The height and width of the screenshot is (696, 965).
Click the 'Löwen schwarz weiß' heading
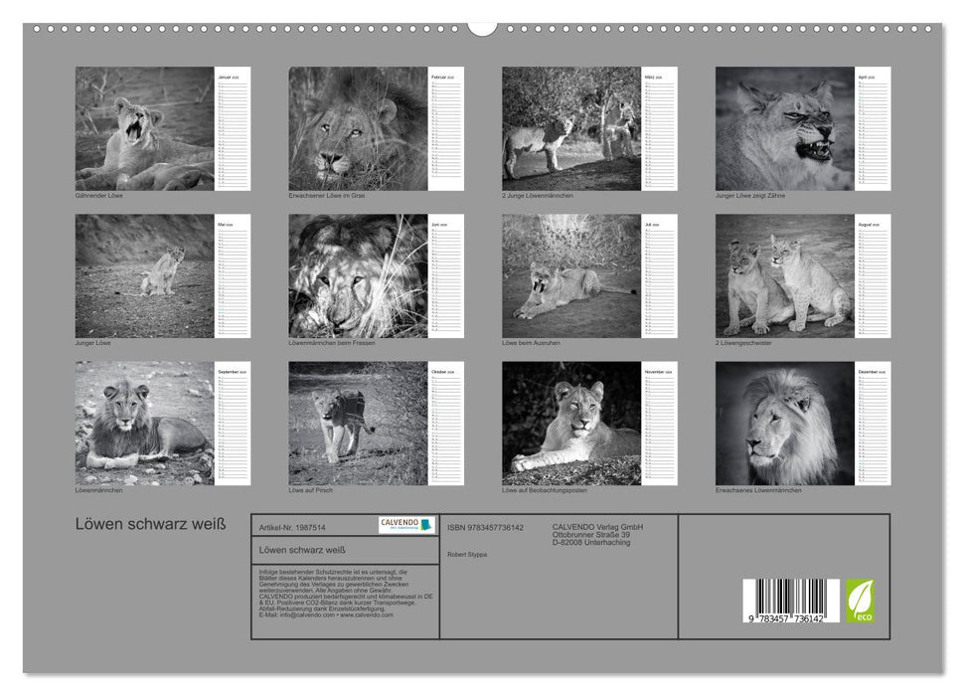point(150,524)
